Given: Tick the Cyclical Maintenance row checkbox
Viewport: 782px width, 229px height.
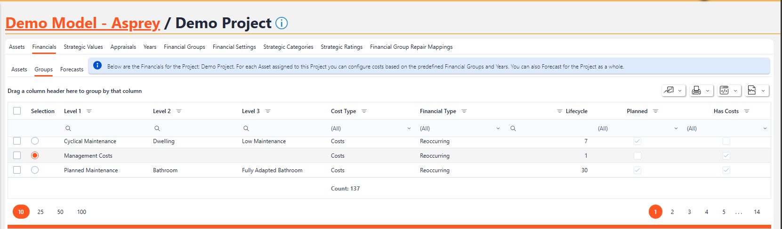Looking at the screenshot, I should [x=17, y=141].
